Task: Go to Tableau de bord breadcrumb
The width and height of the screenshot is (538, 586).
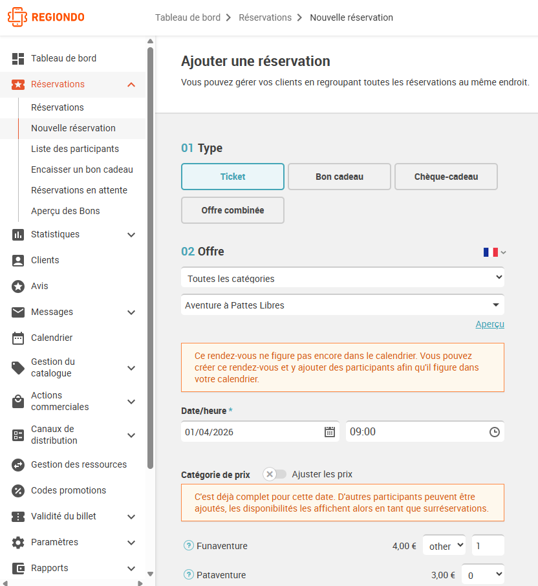Action: point(188,17)
